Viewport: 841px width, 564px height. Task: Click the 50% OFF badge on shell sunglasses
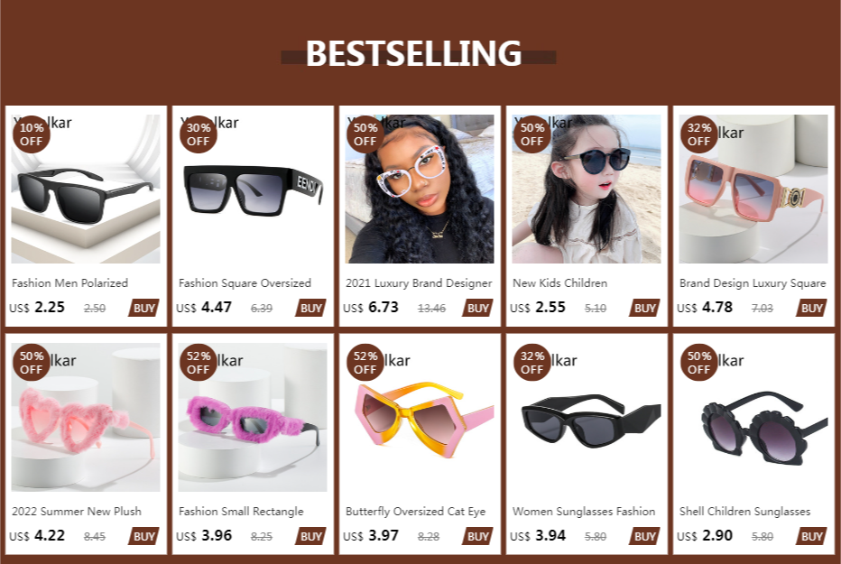tap(698, 363)
